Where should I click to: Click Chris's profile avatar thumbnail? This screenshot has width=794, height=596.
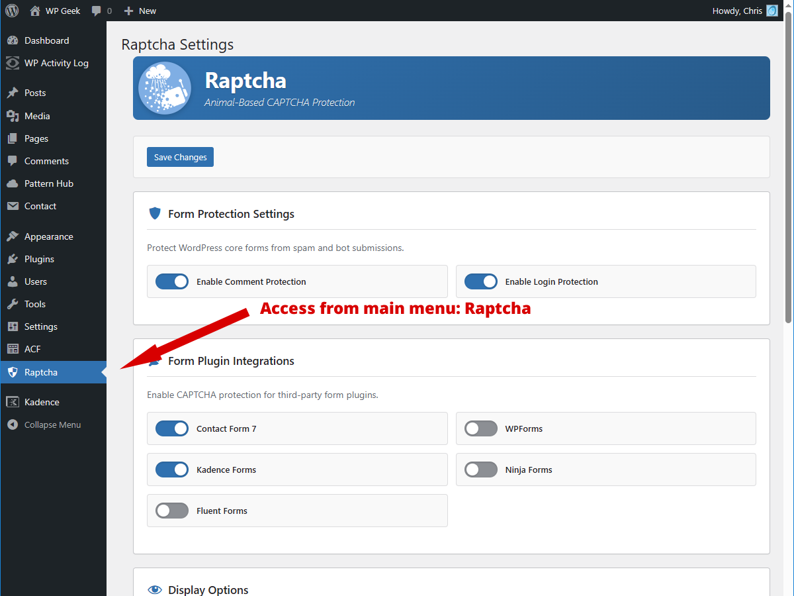(x=771, y=11)
